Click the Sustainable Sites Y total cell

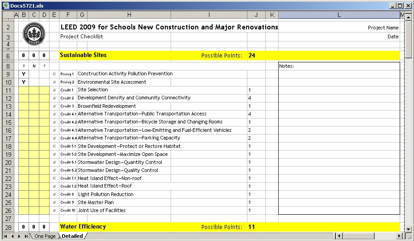tap(24, 55)
